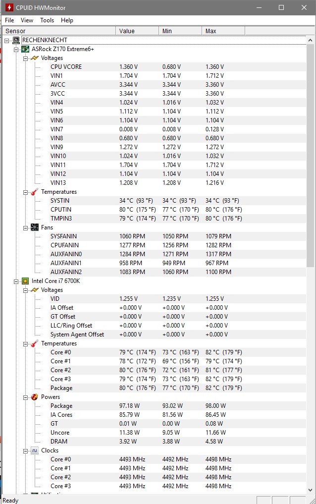Click the power icon next to Powers

click(34, 397)
